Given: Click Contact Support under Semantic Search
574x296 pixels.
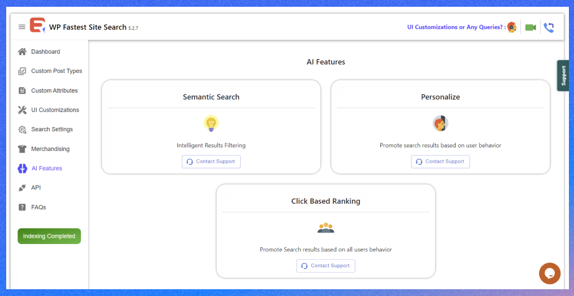Looking at the screenshot, I should click(211, 162).
